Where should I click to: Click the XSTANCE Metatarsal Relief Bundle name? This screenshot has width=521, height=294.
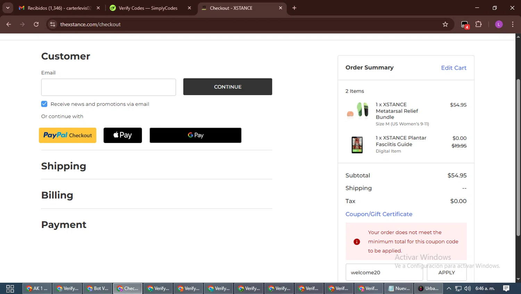coord(397,111)
